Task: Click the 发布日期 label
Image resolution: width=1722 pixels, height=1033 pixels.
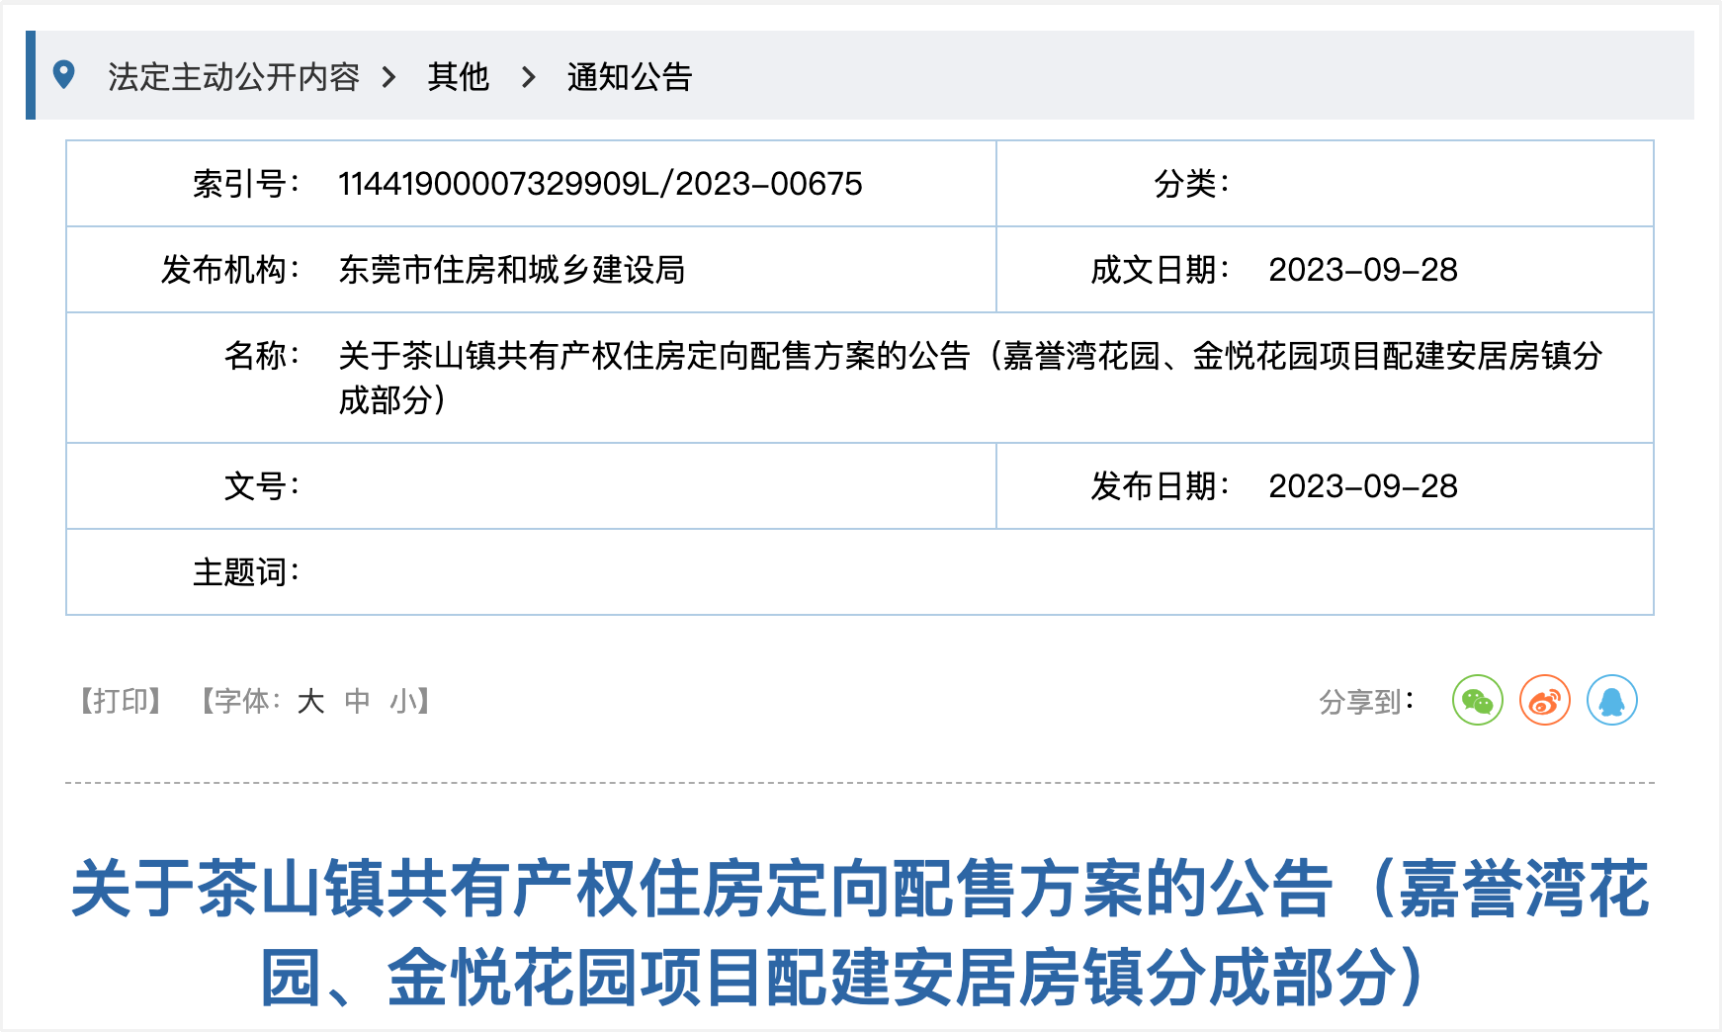Action: (1160, 486)
